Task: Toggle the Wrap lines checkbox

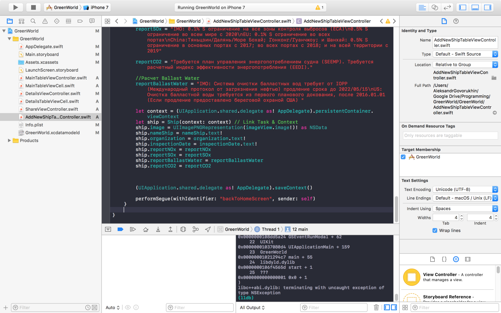Action: pyautogui.click(x=435, y=230)
